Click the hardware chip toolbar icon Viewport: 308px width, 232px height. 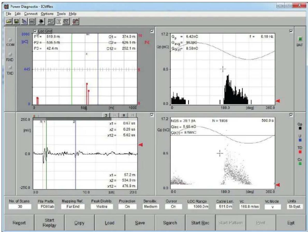pos(41,21)
